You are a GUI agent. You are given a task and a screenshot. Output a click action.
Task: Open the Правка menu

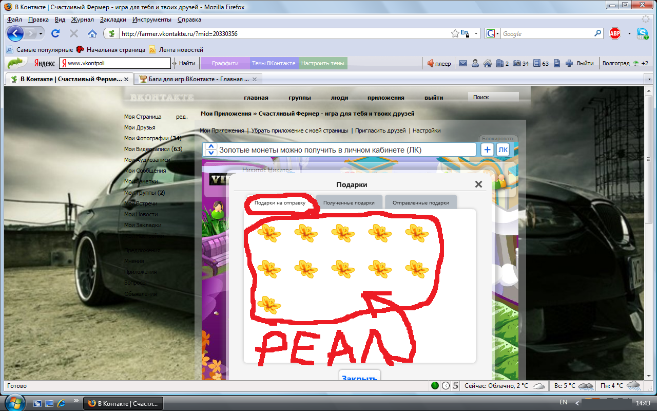38,20
